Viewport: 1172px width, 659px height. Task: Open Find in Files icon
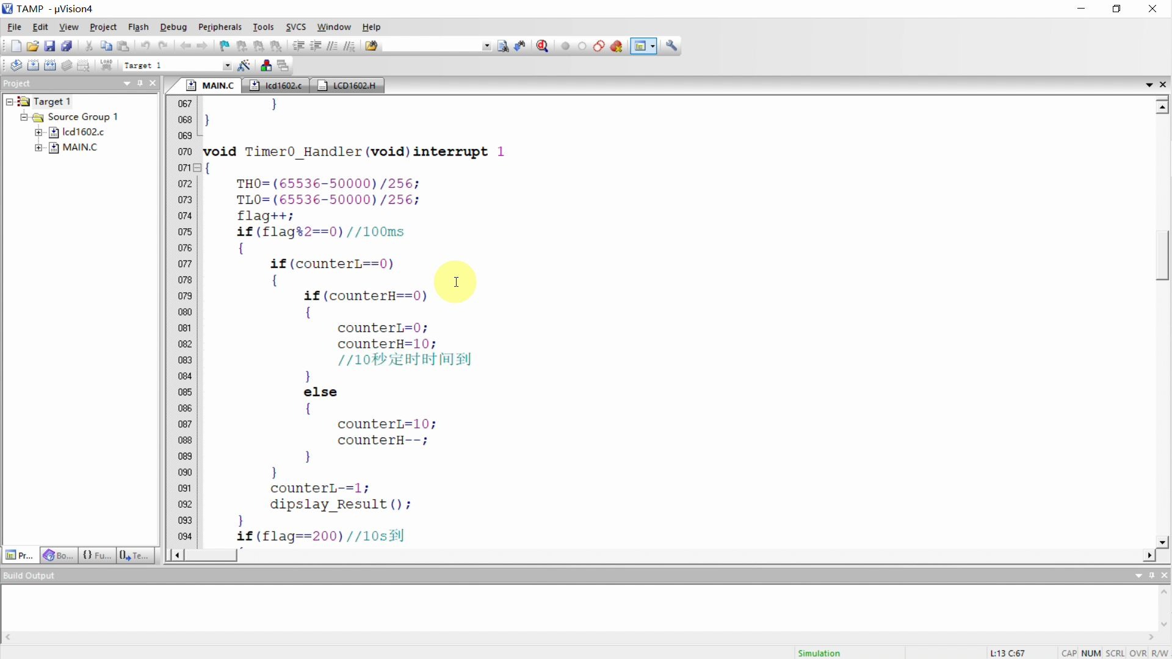coord(372,46)
